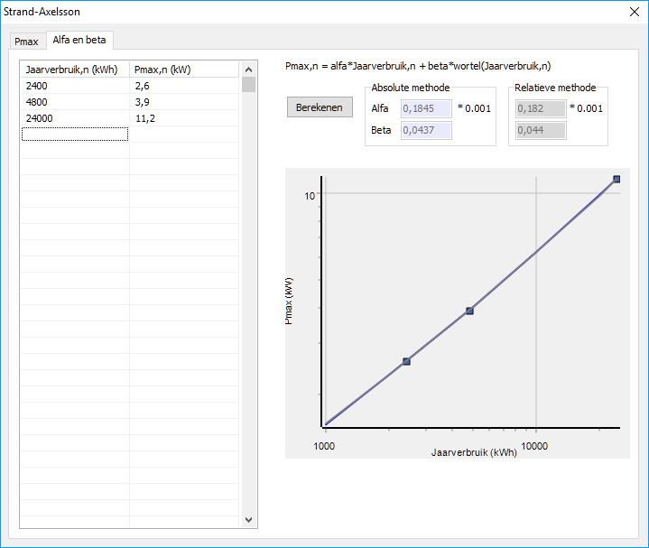Click the Pmax cell with value 2,6

[x=183, y=86]
